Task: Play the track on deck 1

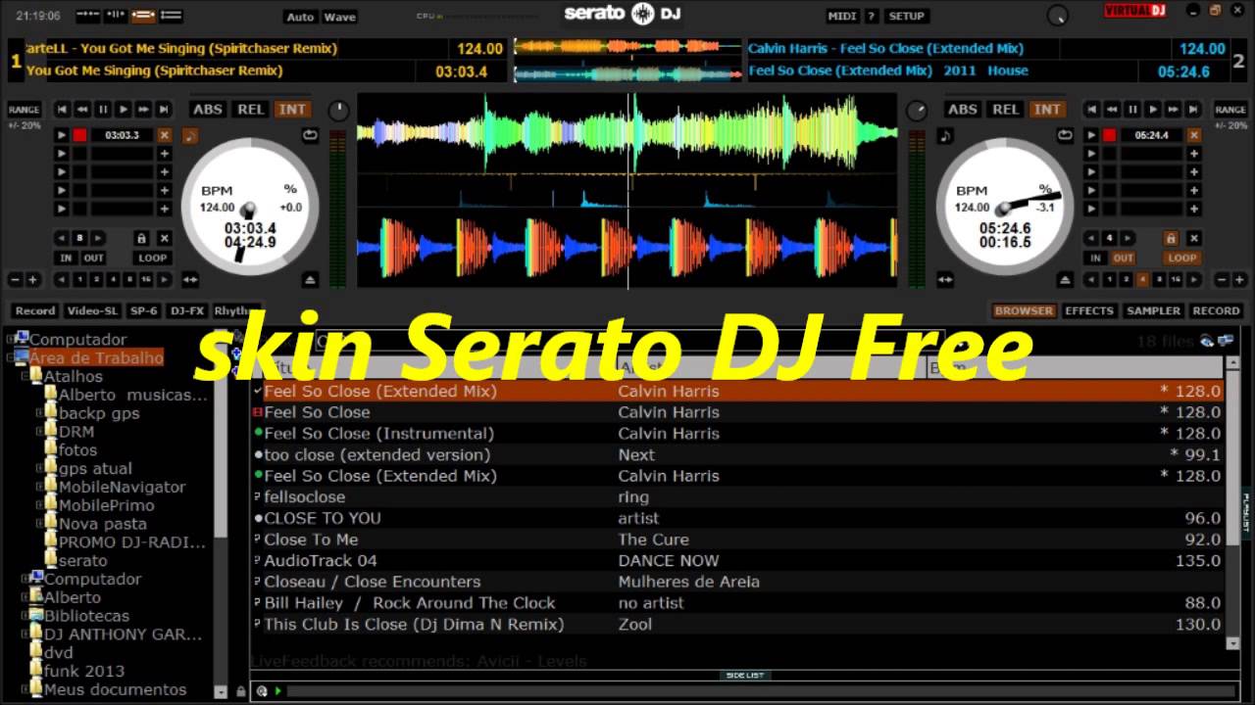Action: 124,110
